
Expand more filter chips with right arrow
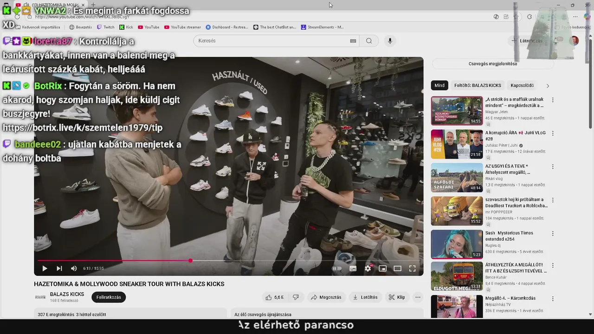pyautogui.click(x=548, y=86)
